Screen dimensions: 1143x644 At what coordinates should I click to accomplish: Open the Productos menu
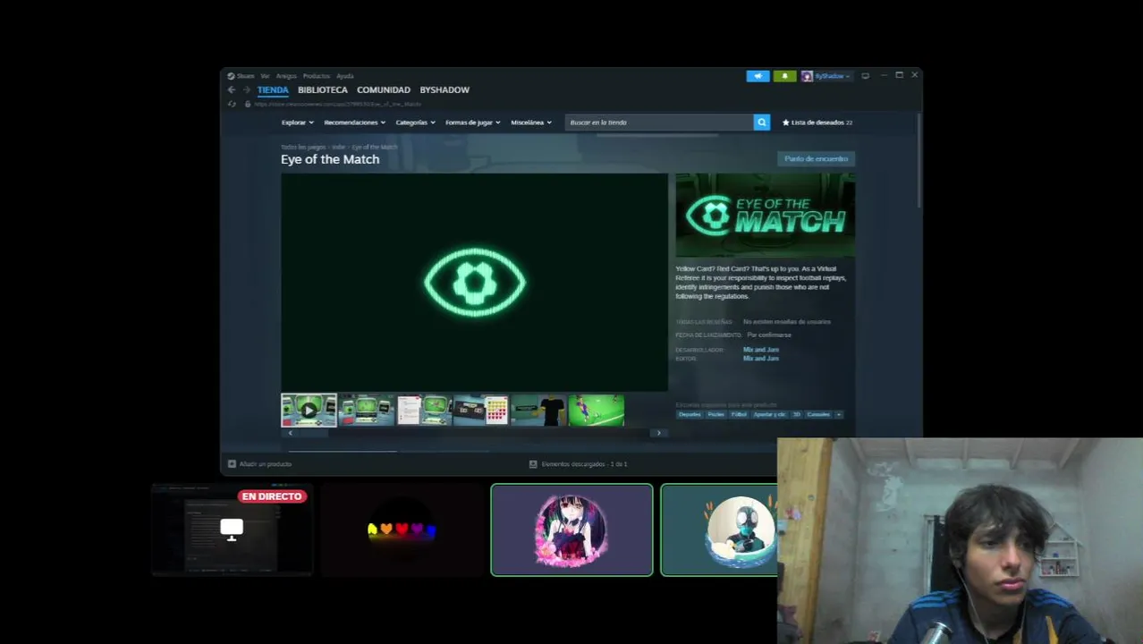(317, 76)
